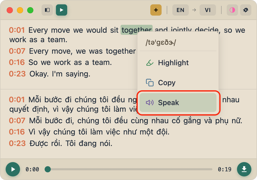
Task: Select Copy in the context menu
Action: click(167, 83)
